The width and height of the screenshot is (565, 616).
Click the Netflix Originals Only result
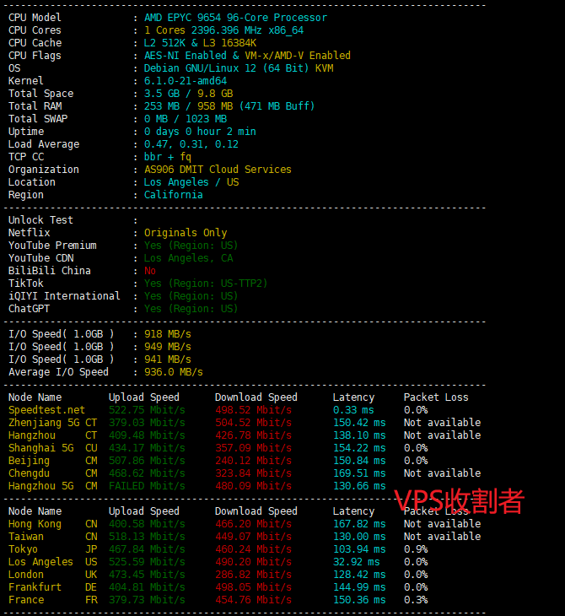pos(186,233)
